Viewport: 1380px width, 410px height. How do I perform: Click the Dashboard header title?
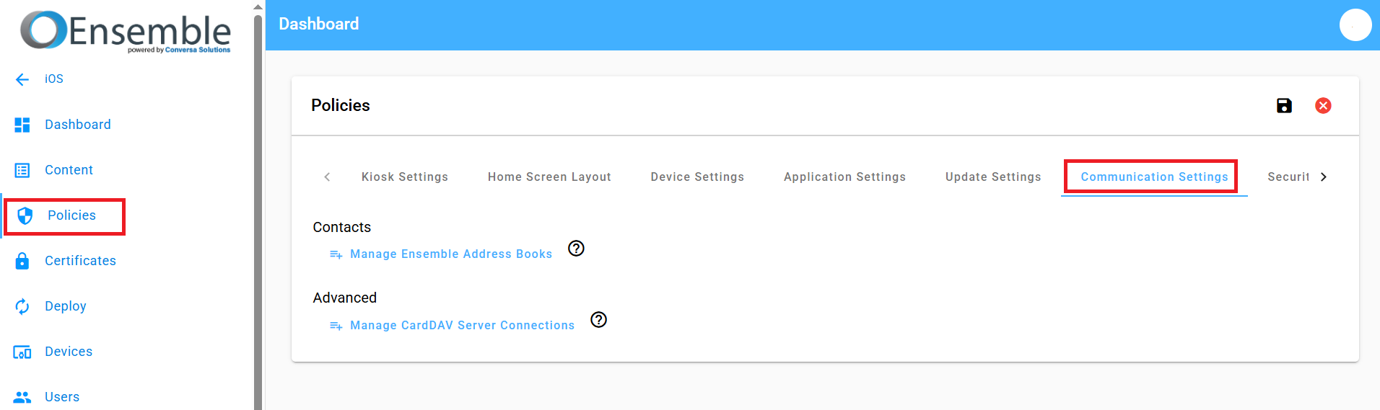click(318, 24)
